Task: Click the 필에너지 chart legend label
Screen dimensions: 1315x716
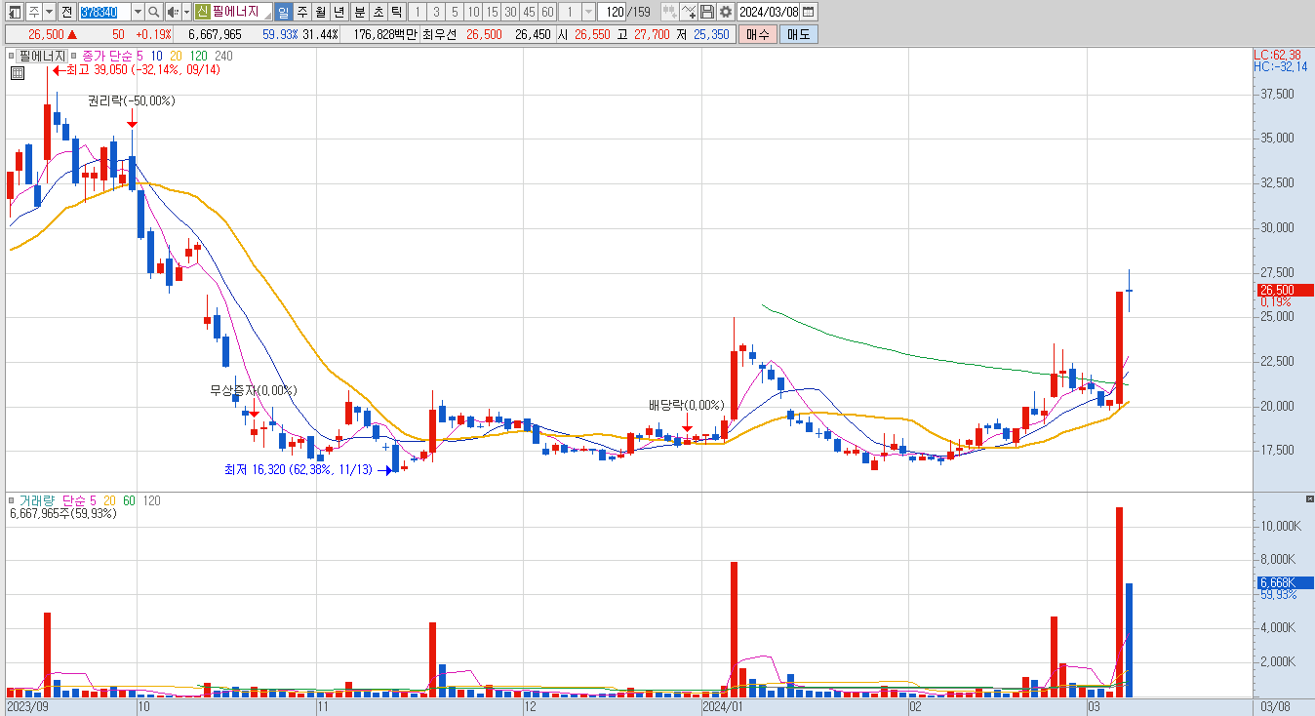Action: [42, 56]
